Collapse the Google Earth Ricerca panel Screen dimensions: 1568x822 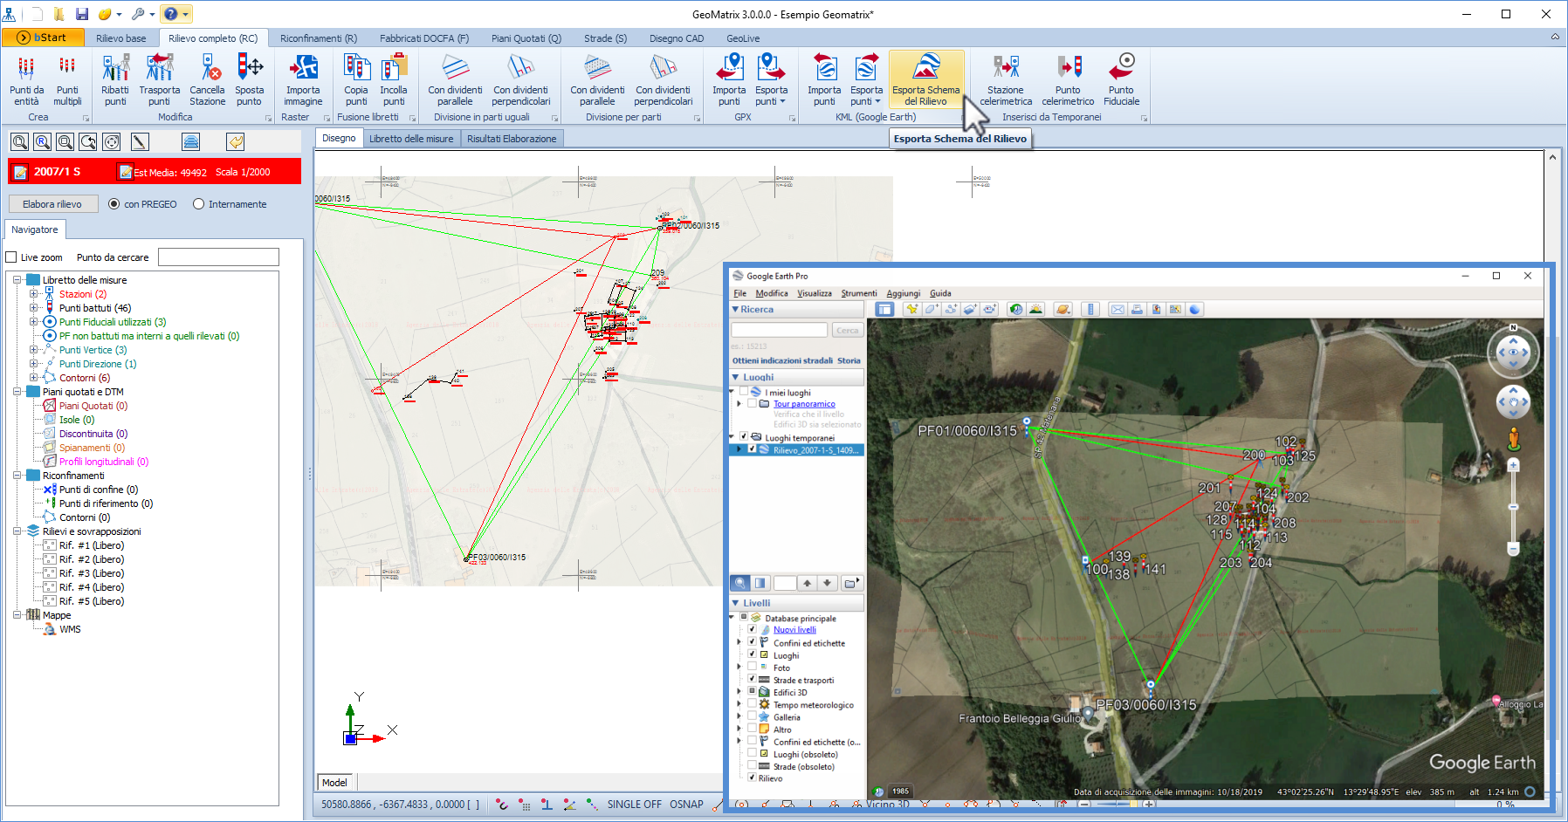click(x=736, y=309)
